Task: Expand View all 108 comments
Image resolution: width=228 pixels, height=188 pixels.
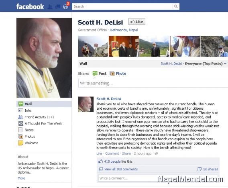Action: point(121,169)
